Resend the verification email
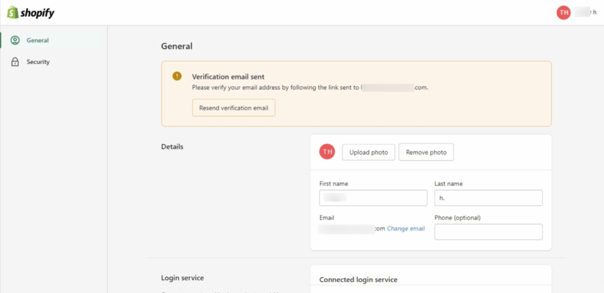The height and width of the screenshot is (293, 604). 234,108
